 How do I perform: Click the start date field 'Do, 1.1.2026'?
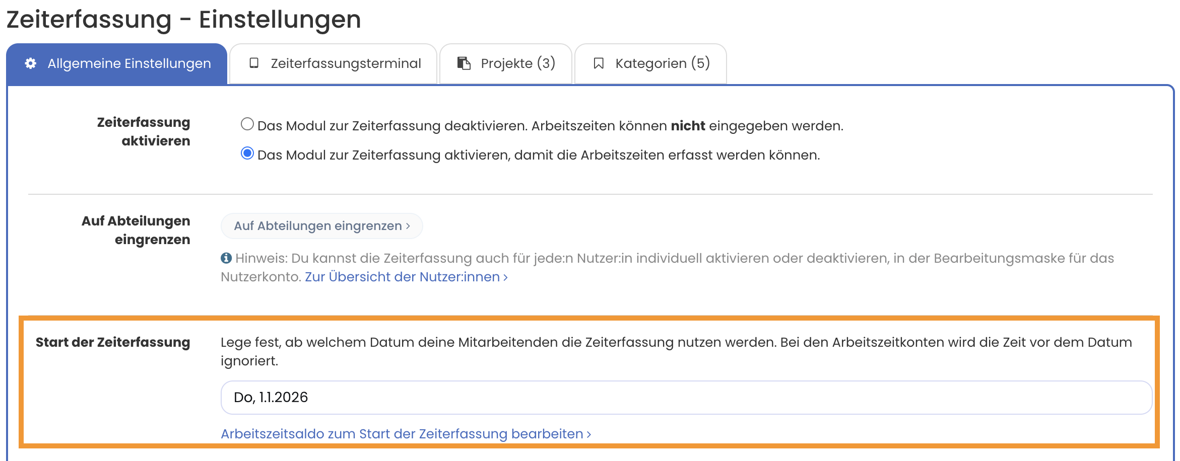(686, 398)
